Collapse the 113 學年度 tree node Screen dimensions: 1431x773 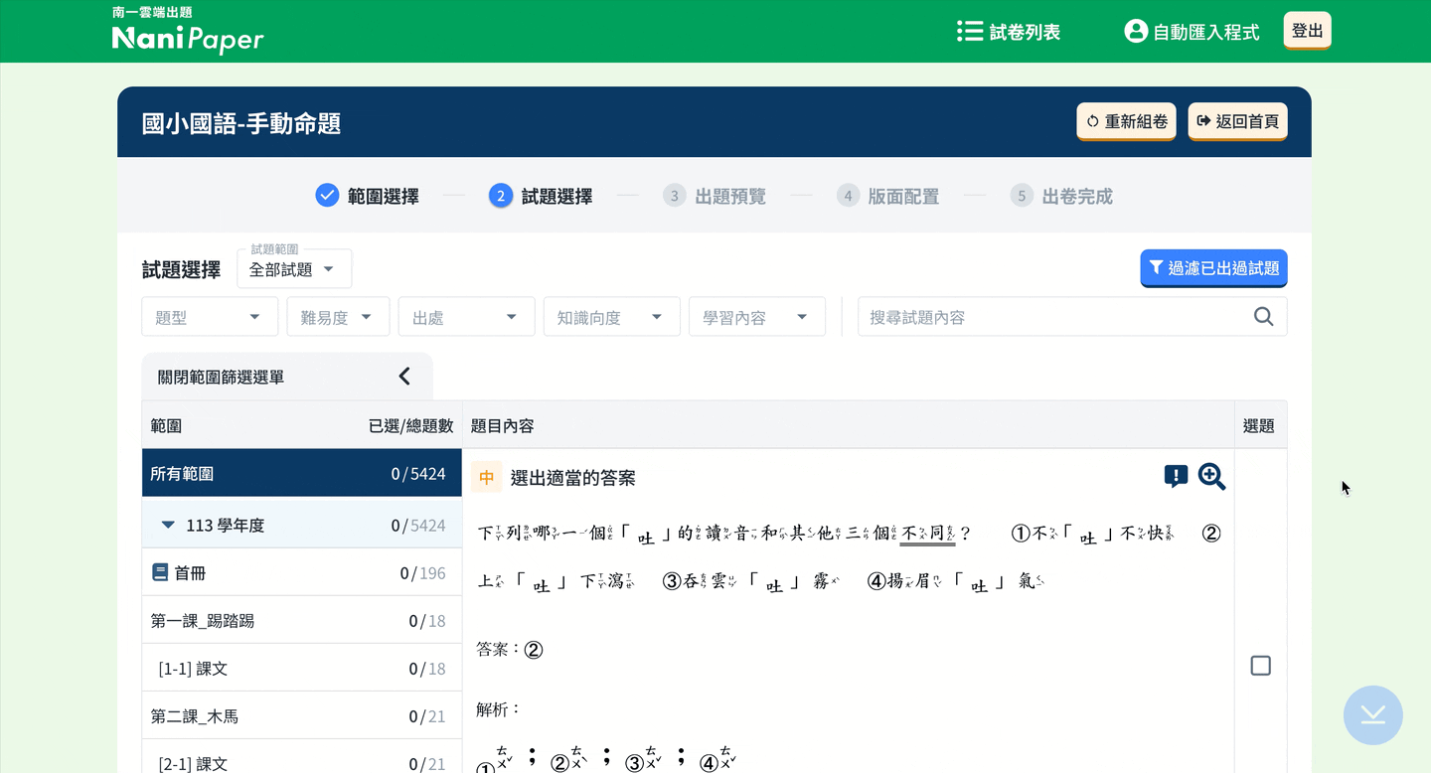coord(169,525)
